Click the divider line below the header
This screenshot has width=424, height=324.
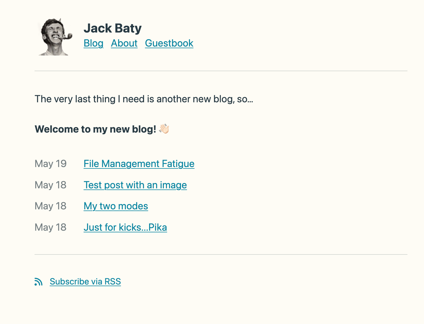click(x=221, y=71)
